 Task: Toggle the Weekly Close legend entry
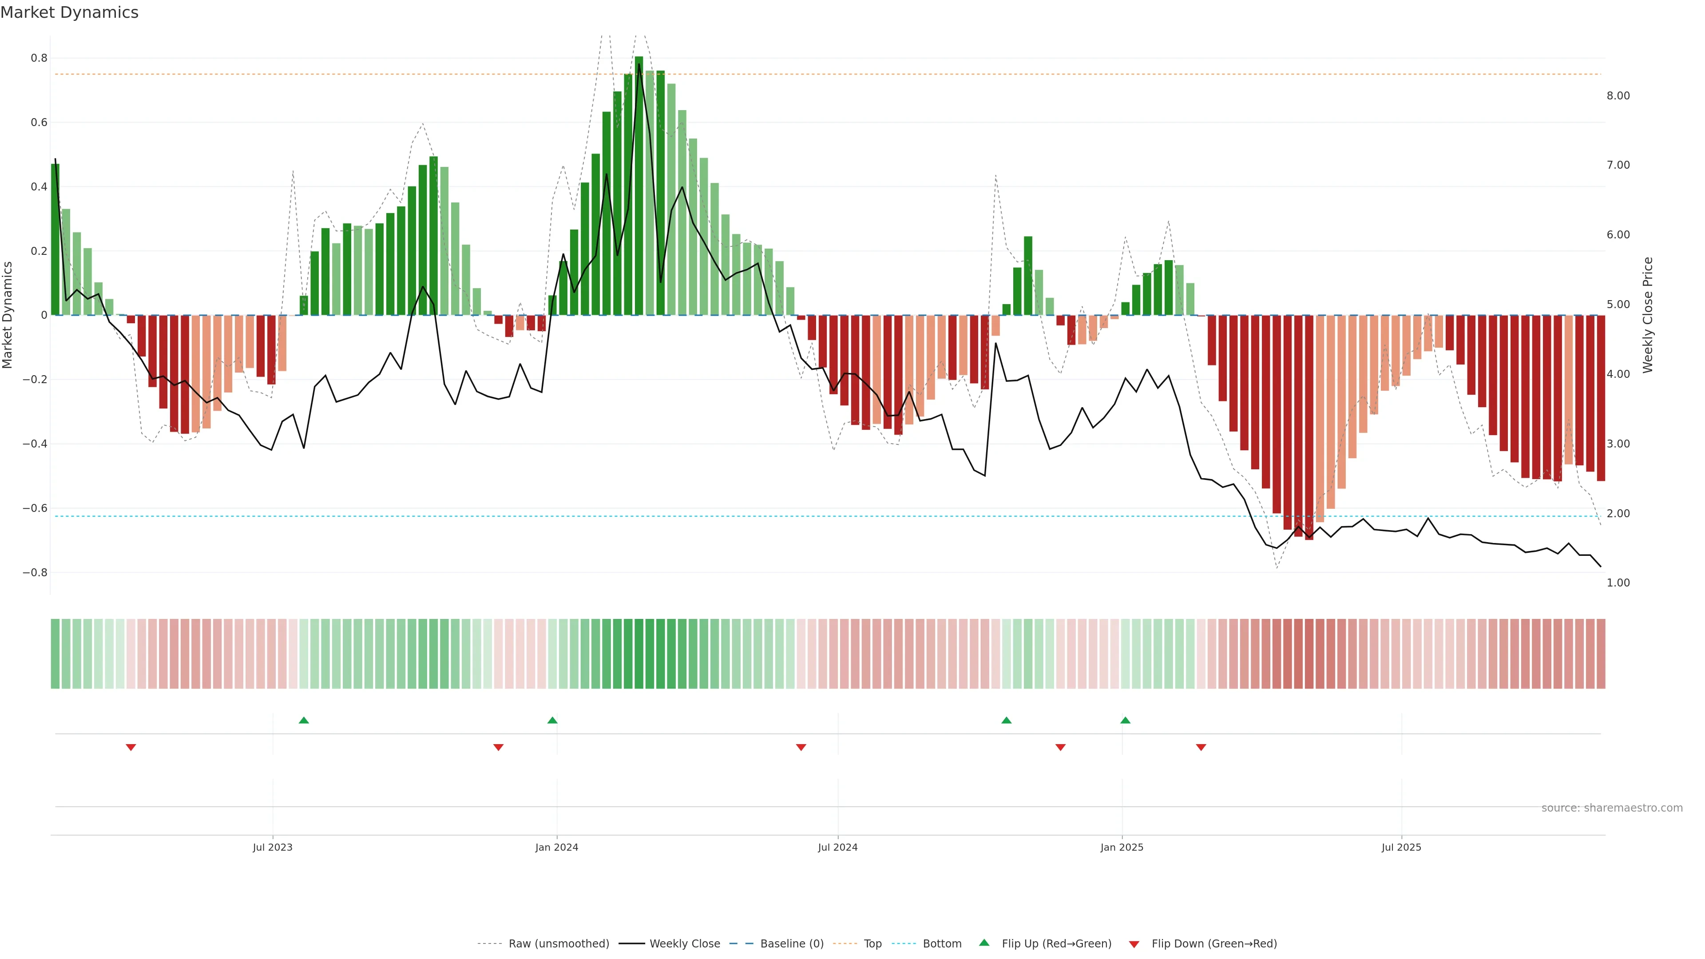click(x=684, y=944)
